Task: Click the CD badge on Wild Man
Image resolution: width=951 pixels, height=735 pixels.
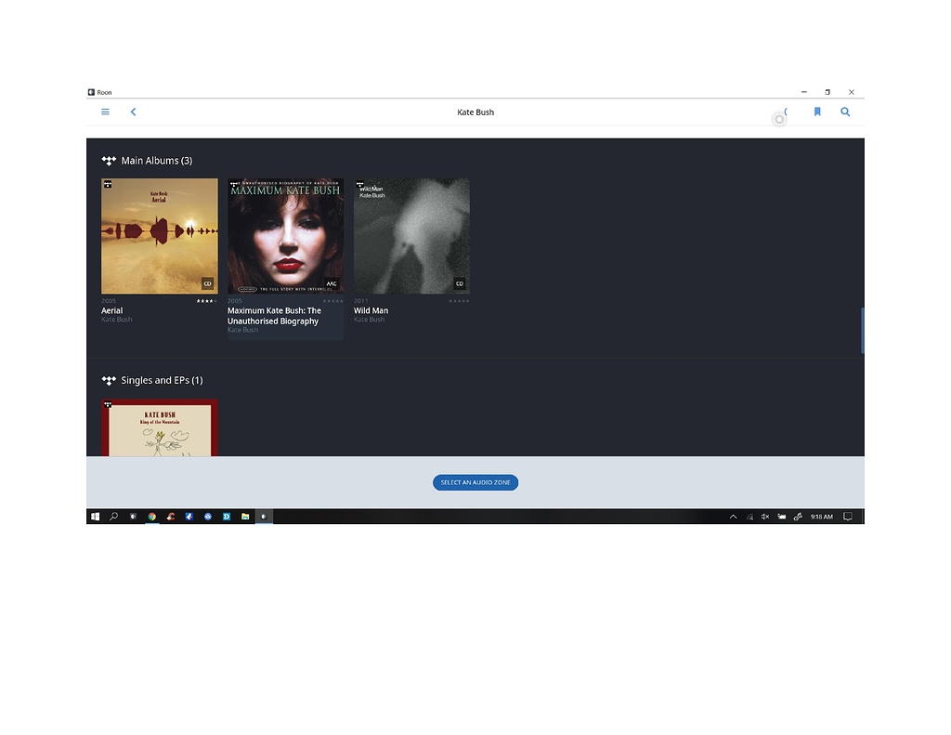Action: pyautogui.click(x=459, y=282)
